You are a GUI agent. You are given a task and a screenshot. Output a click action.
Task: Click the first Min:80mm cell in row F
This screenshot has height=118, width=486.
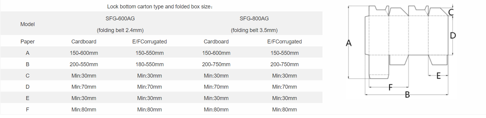(84, 110)
